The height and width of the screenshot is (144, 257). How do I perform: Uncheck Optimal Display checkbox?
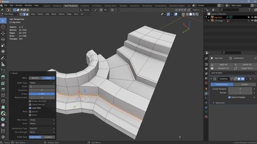(x=229, y=97)
